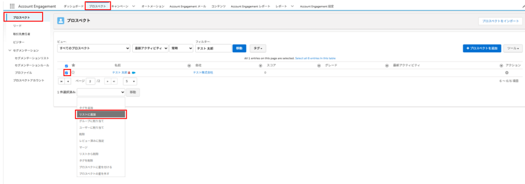Go to the first page of results
The height and width of the screenshot is (184, 525).
pos(61,81)
